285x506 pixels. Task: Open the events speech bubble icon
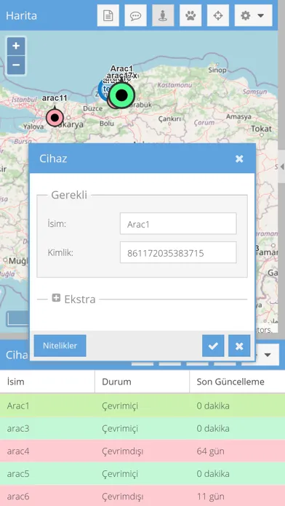pyautogui.click(x=135, y=15)
